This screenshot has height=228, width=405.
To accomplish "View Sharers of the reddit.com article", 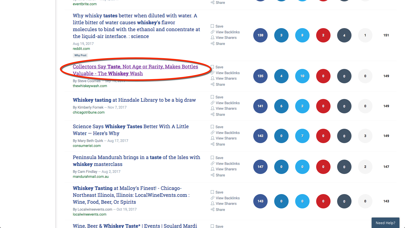I will (x=223, y=37).
